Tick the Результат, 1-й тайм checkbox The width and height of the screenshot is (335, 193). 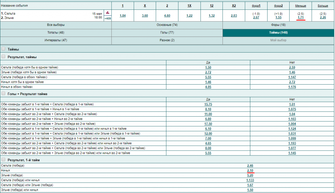click(4, 160)
